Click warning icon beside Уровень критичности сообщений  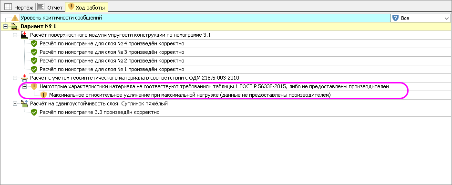coord(15,18)
